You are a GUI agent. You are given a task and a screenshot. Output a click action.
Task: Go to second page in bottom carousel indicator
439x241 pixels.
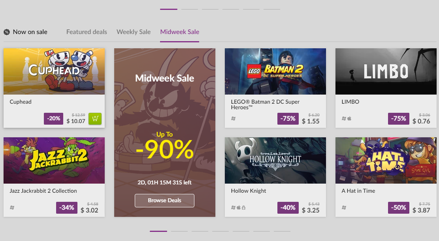point(179,231)
